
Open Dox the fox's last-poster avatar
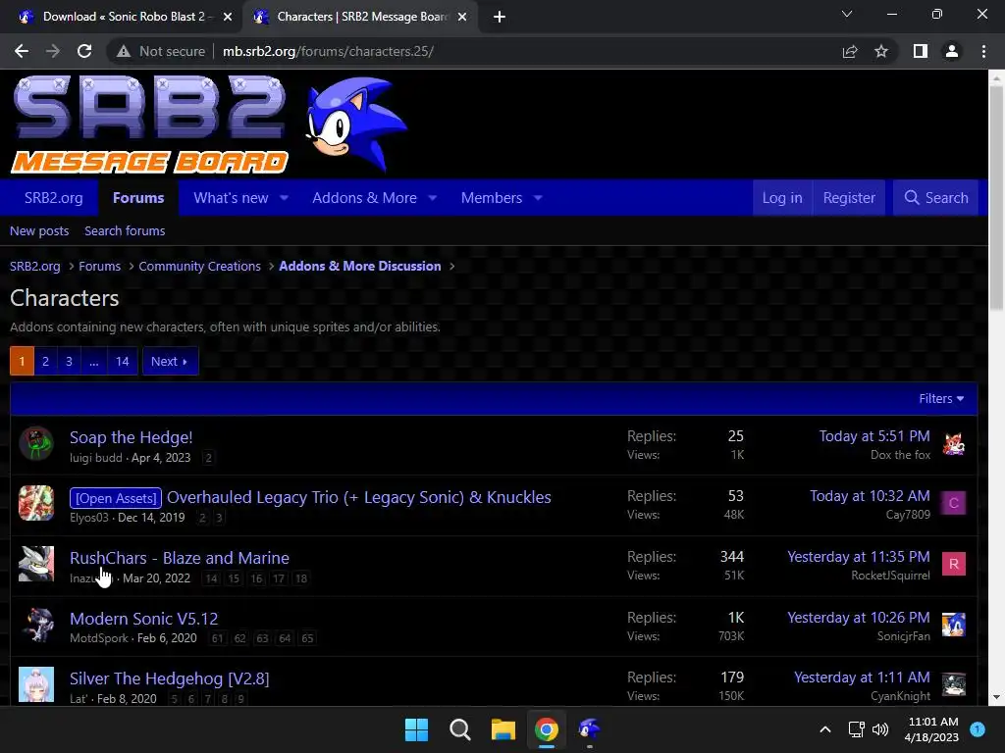click(954, 444)
